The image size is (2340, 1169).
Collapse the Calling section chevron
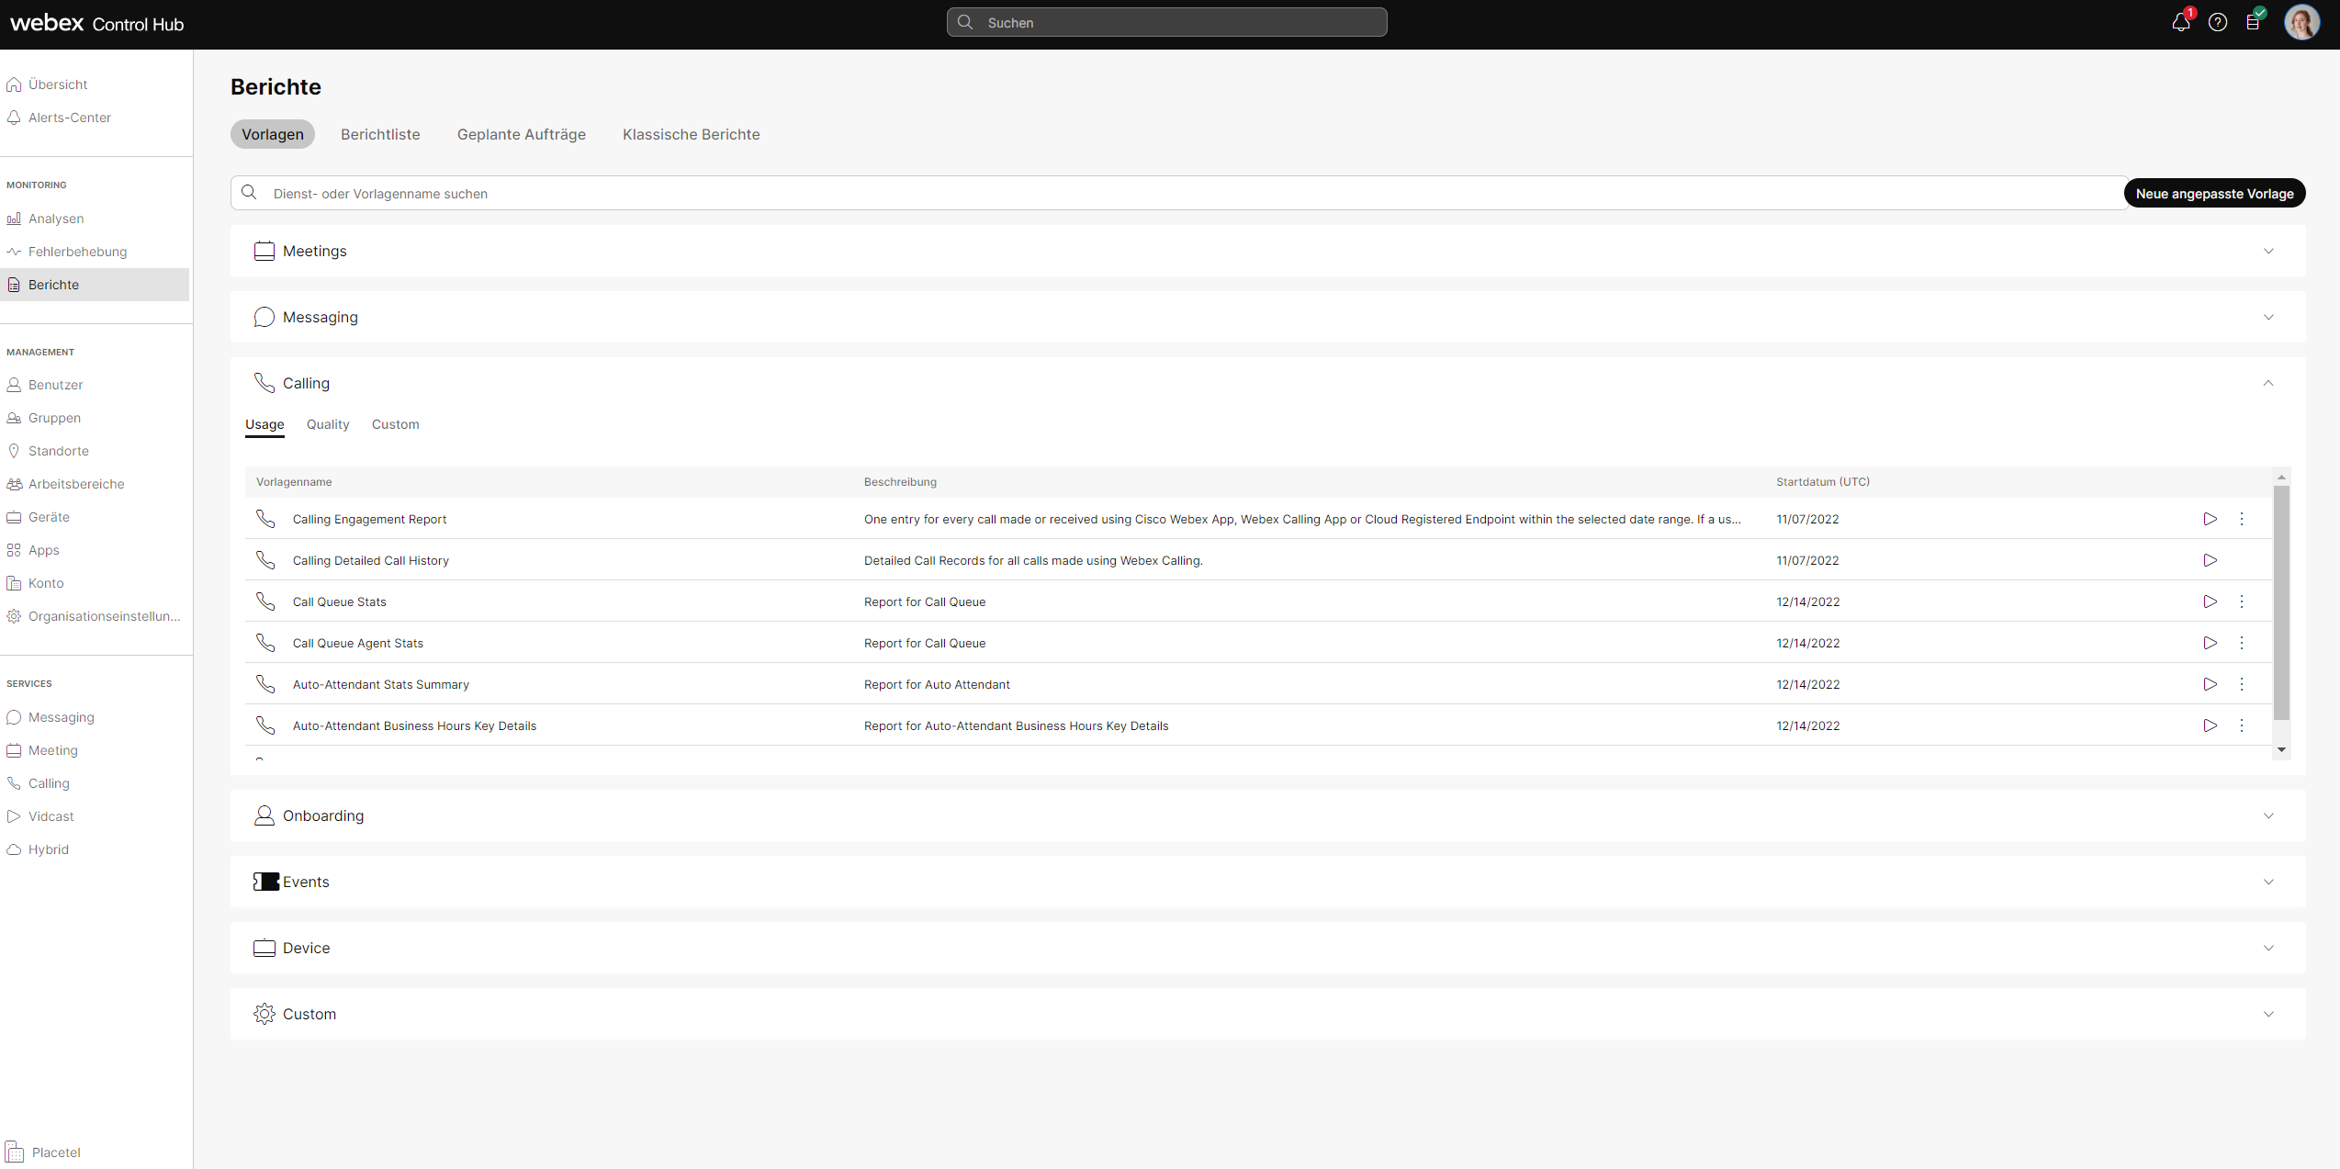[2268, 383]
